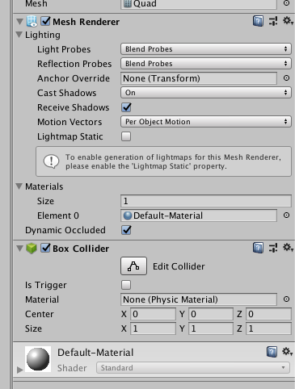
Task: Enable Is Trigger checkbox
Action: pyautogui.click(x=126, y=285)
